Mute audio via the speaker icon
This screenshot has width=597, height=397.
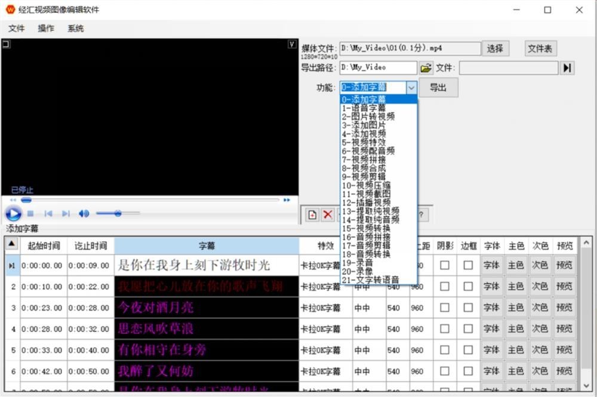pos(84,213)
